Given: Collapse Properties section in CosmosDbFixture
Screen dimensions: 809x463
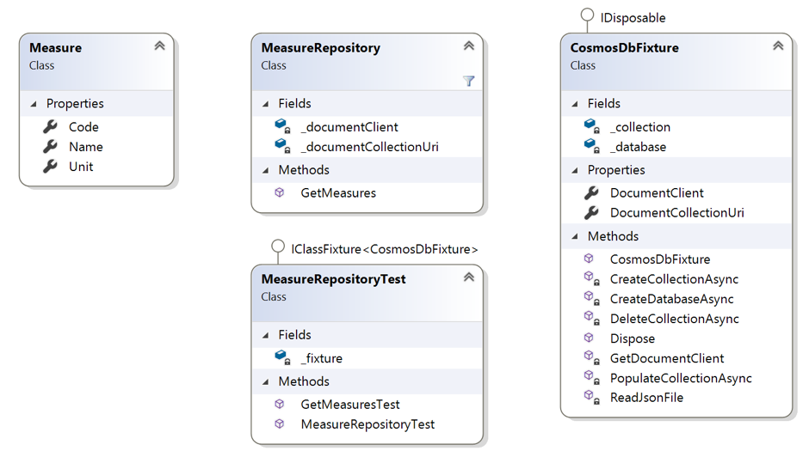Looking at the screenshot, I should (575, 170).
